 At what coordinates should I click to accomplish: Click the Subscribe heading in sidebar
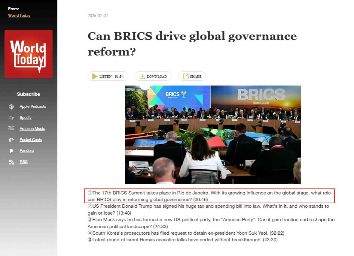pyautogui.click(x=29, y=94)
